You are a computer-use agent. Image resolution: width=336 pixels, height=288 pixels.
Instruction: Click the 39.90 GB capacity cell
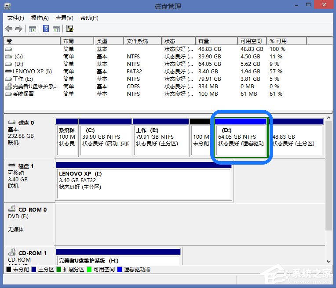click(210, 57)
